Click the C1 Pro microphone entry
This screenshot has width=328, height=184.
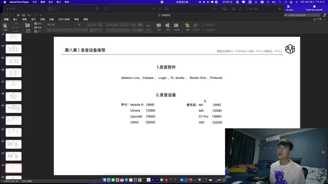coord(204,117)
